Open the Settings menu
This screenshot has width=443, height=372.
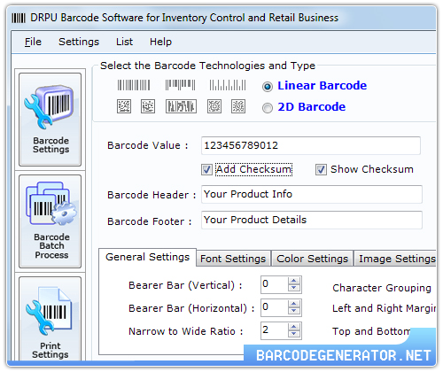click(79, 42)
